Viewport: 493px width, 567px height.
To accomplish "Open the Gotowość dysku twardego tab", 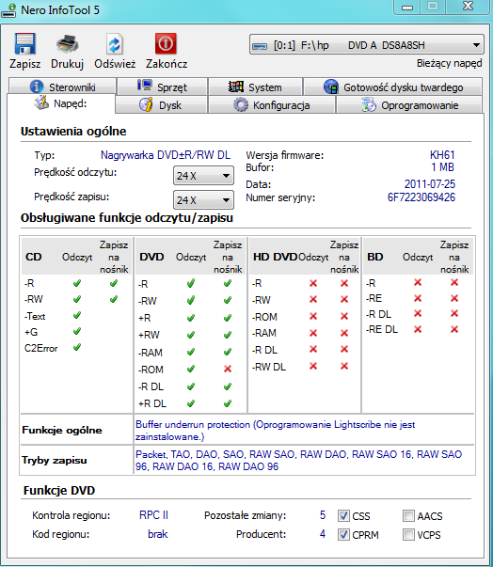I will pyautogui.click(x=393, y=87).
